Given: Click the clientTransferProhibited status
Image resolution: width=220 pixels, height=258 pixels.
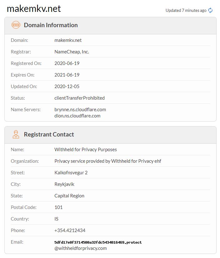Looking at the screenshot, I should point(80,98).
